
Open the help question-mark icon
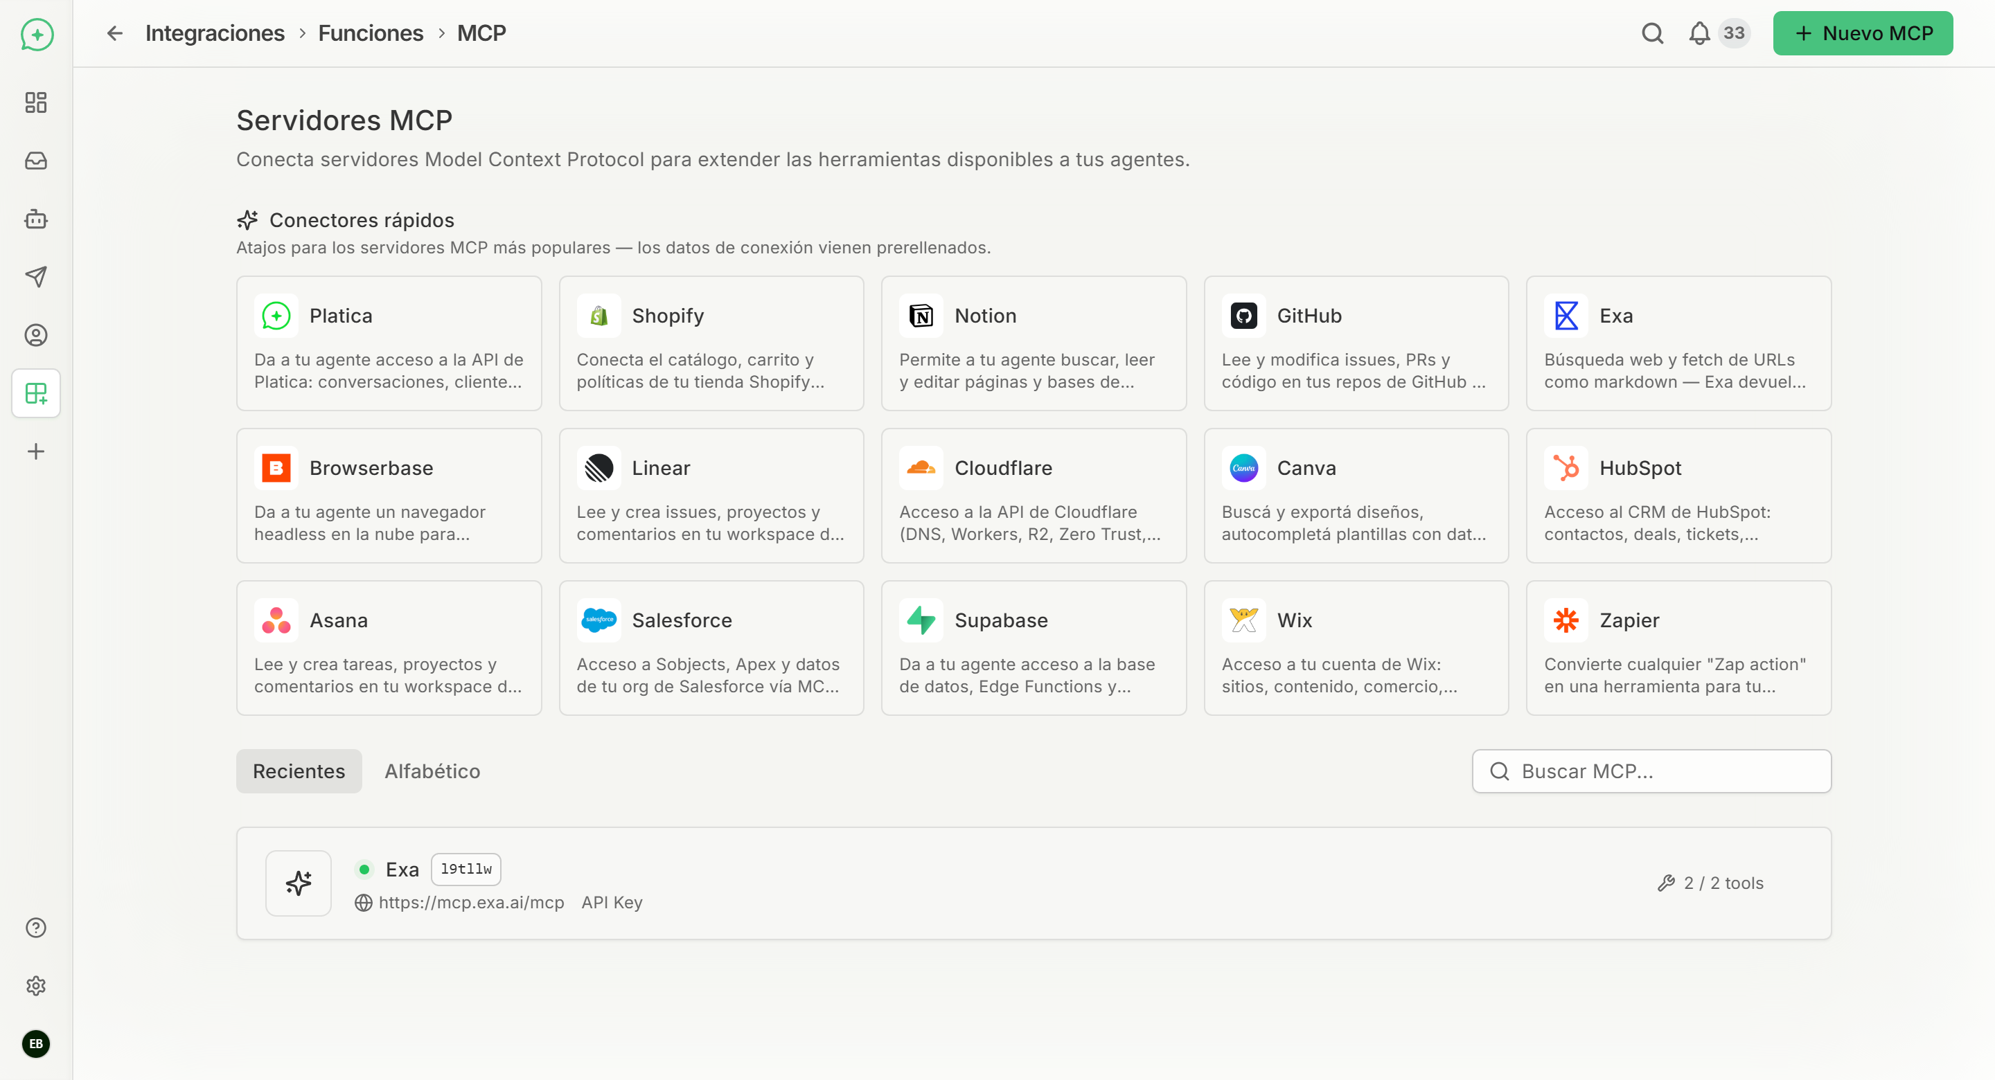(35, 928)
